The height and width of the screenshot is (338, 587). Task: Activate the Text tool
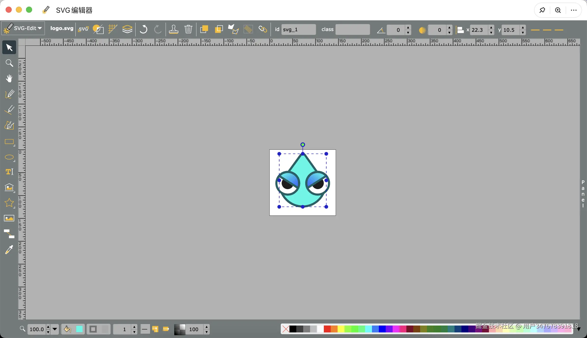(9, 172)
